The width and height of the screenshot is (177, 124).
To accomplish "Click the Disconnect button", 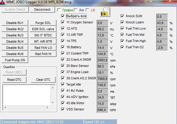I will pyautogui.click(x=42, y=9).
